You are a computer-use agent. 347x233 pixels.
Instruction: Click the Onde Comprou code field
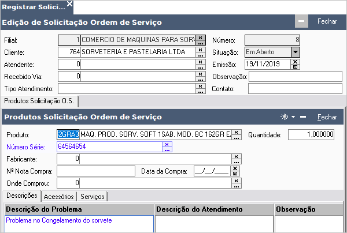(x=68, y=183)
